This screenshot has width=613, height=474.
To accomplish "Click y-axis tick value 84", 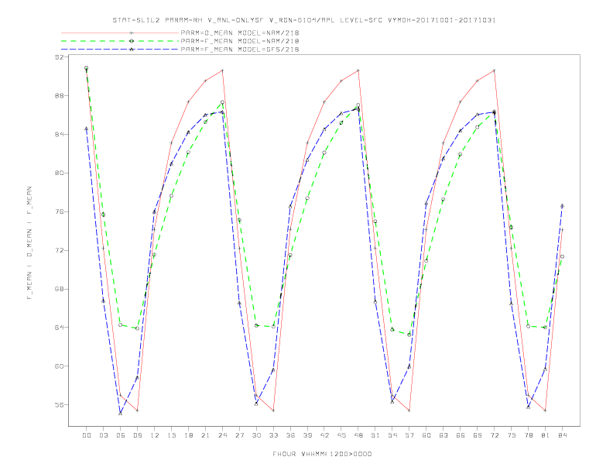I will tap(59, 135).
